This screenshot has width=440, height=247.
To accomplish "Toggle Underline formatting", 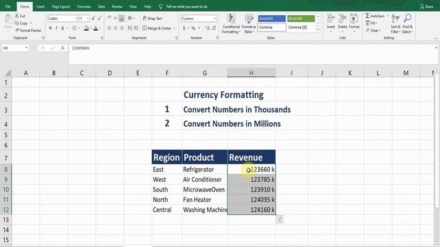I will pos(63,28).
